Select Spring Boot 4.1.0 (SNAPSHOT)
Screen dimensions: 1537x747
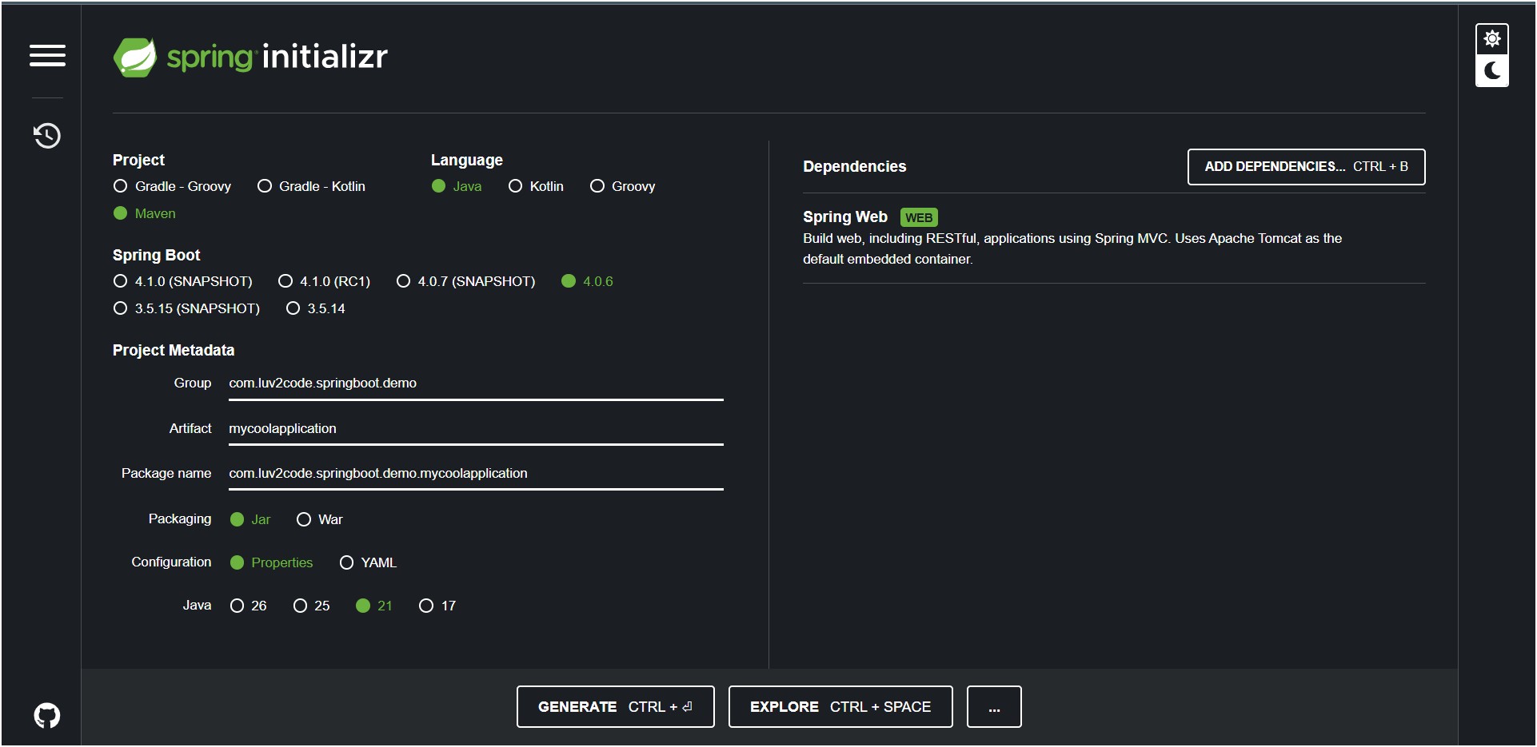coord(182,281)
